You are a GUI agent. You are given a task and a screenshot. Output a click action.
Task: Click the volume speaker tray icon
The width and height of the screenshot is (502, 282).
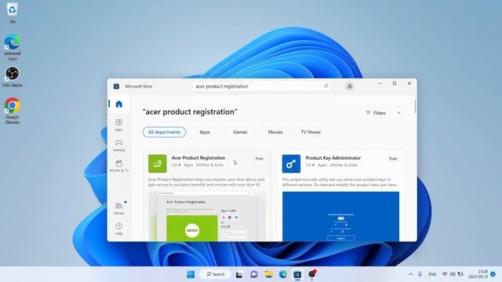pos(453,274)
